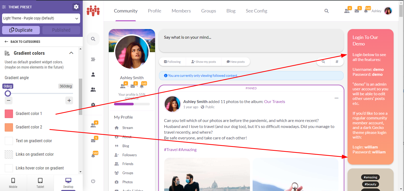The image size is (404, 191).
Task: Open Links hover color on gradient swatch
Action: (9, 168)
